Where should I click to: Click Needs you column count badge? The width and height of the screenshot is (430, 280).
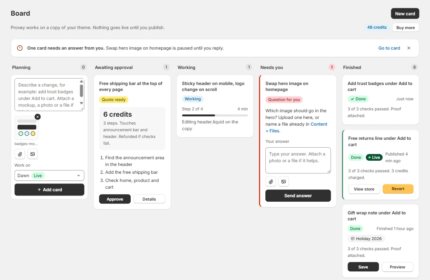click(x=331, y=67)
